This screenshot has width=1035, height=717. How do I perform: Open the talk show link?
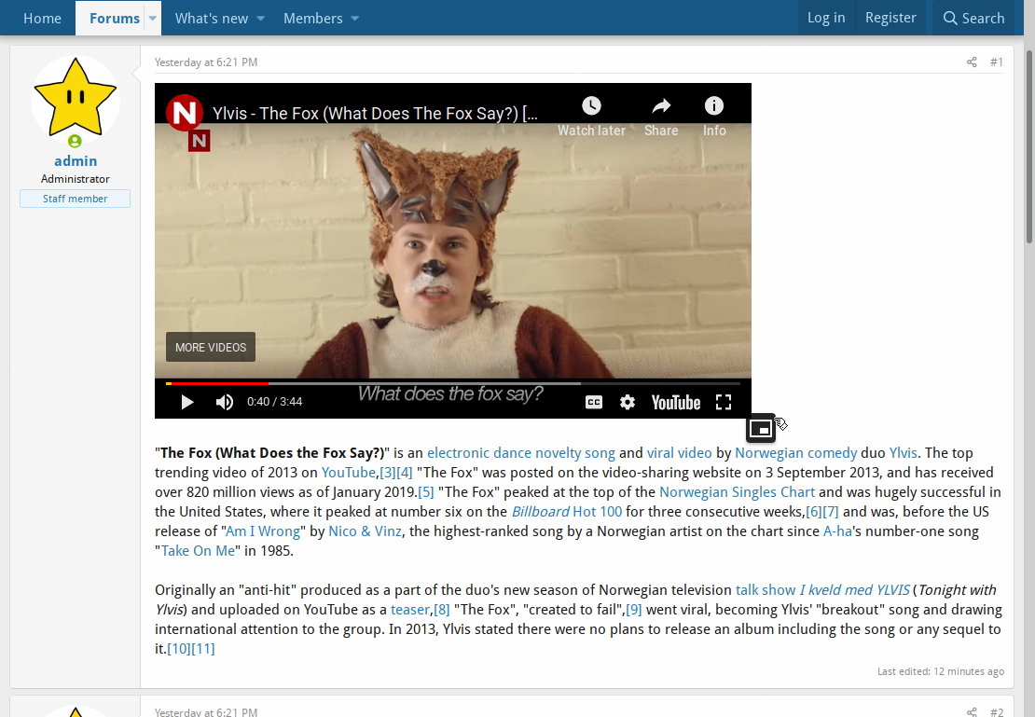click(766, 590)
